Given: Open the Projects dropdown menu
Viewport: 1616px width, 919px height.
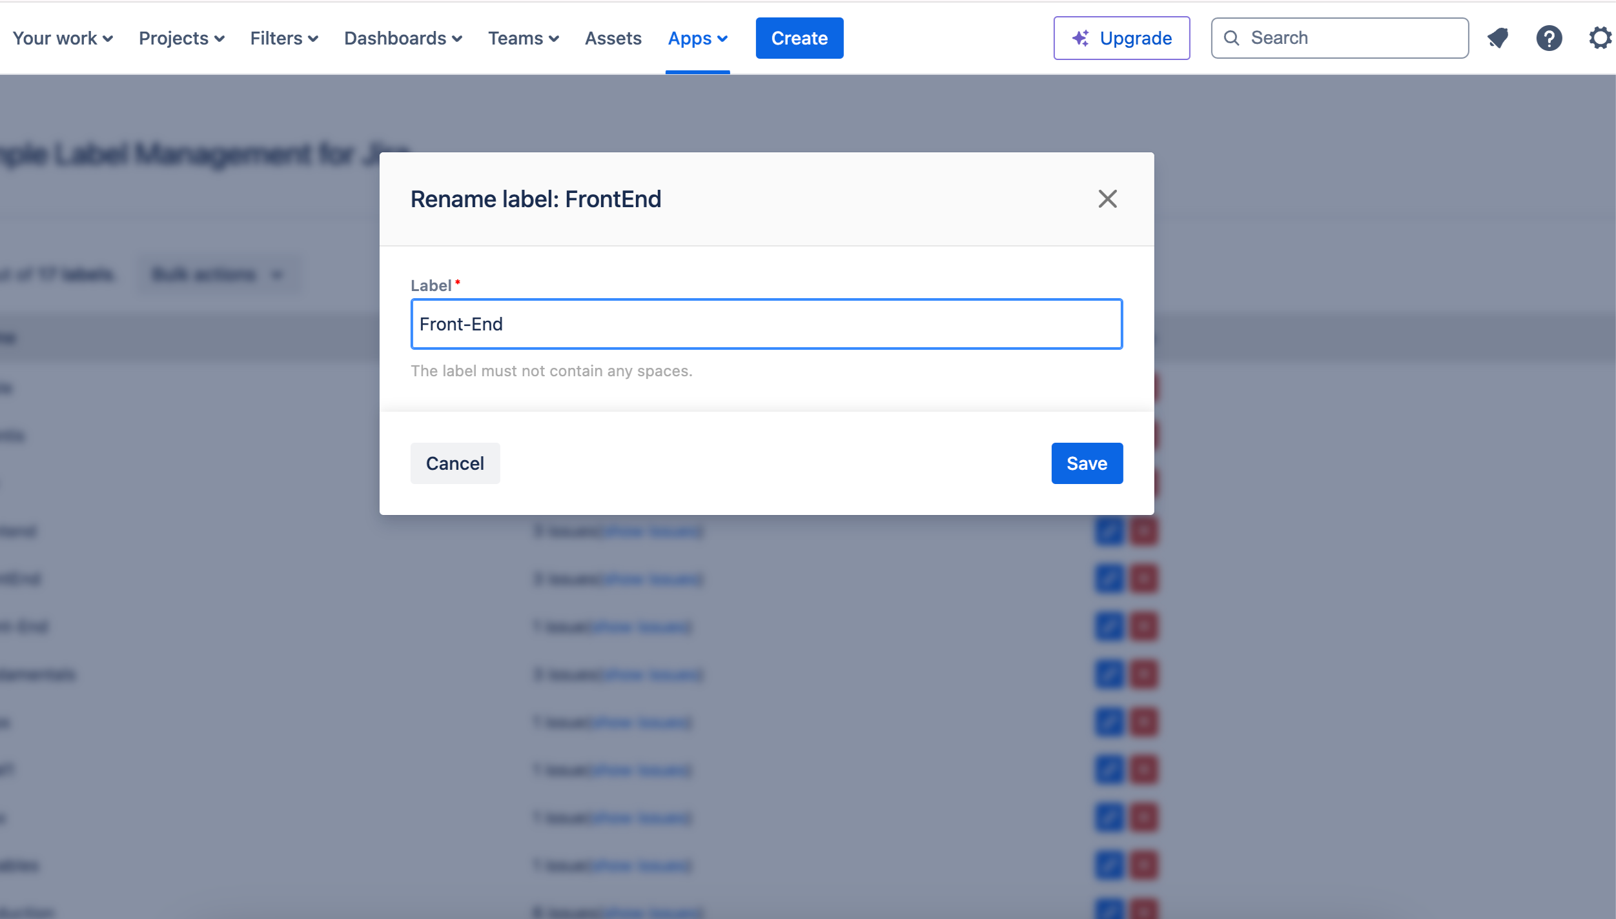Looking at the screenshot, I should coord(181,38).
